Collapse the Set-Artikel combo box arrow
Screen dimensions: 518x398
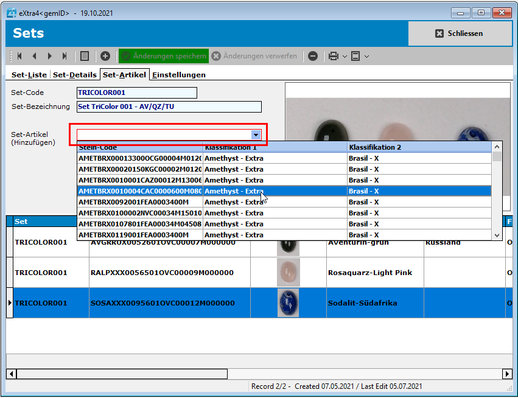pos(256,134)
